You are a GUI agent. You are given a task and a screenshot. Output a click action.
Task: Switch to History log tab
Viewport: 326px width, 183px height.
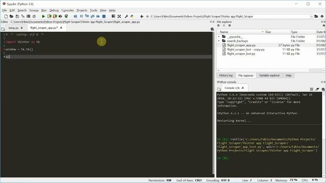pos(226,75)
